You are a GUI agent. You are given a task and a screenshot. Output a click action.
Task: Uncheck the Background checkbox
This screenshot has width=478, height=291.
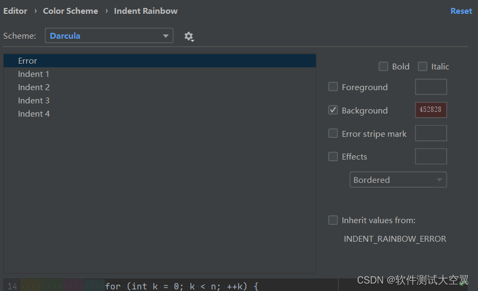point(333,110)
